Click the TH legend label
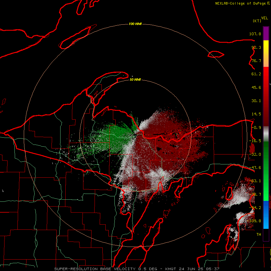This screenshot has height=271, width=271. click(x=259, y=235)
